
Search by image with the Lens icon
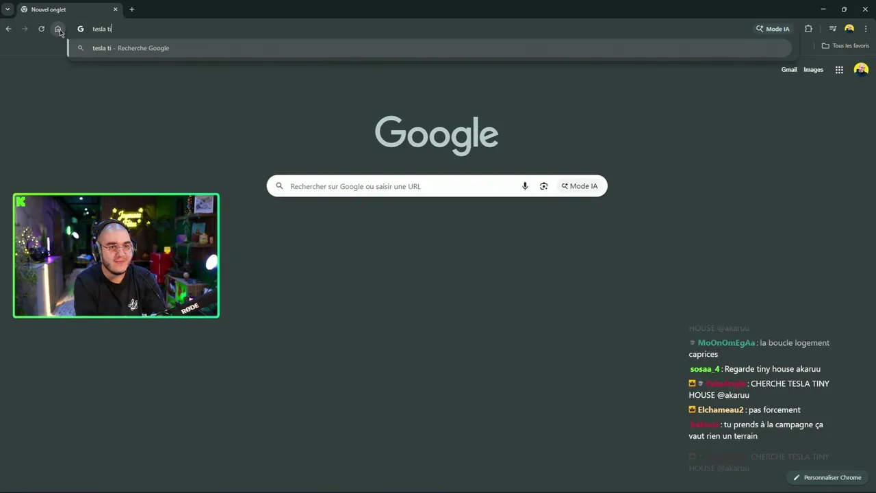click(543, 186)
